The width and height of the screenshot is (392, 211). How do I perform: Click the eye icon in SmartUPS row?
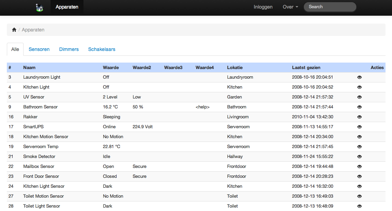point(359,127)
